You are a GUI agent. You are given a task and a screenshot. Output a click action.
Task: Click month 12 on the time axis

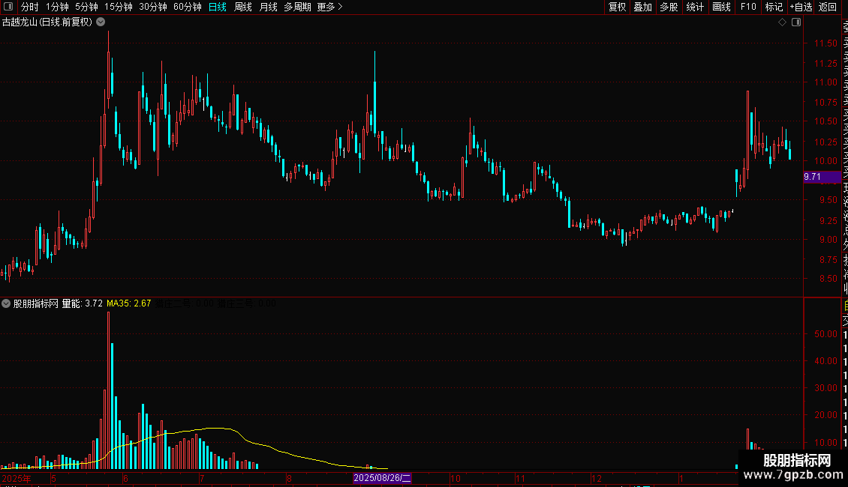[597, 478]
